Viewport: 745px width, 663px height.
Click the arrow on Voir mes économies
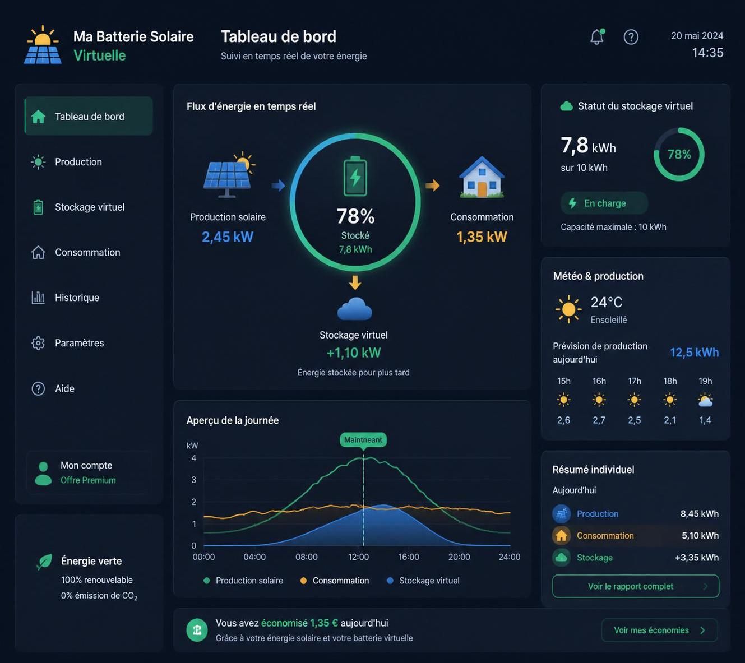702,630
